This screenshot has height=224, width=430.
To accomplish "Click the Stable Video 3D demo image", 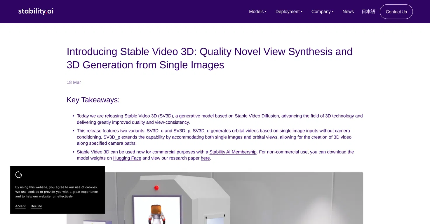I will [x=215, y=198].
